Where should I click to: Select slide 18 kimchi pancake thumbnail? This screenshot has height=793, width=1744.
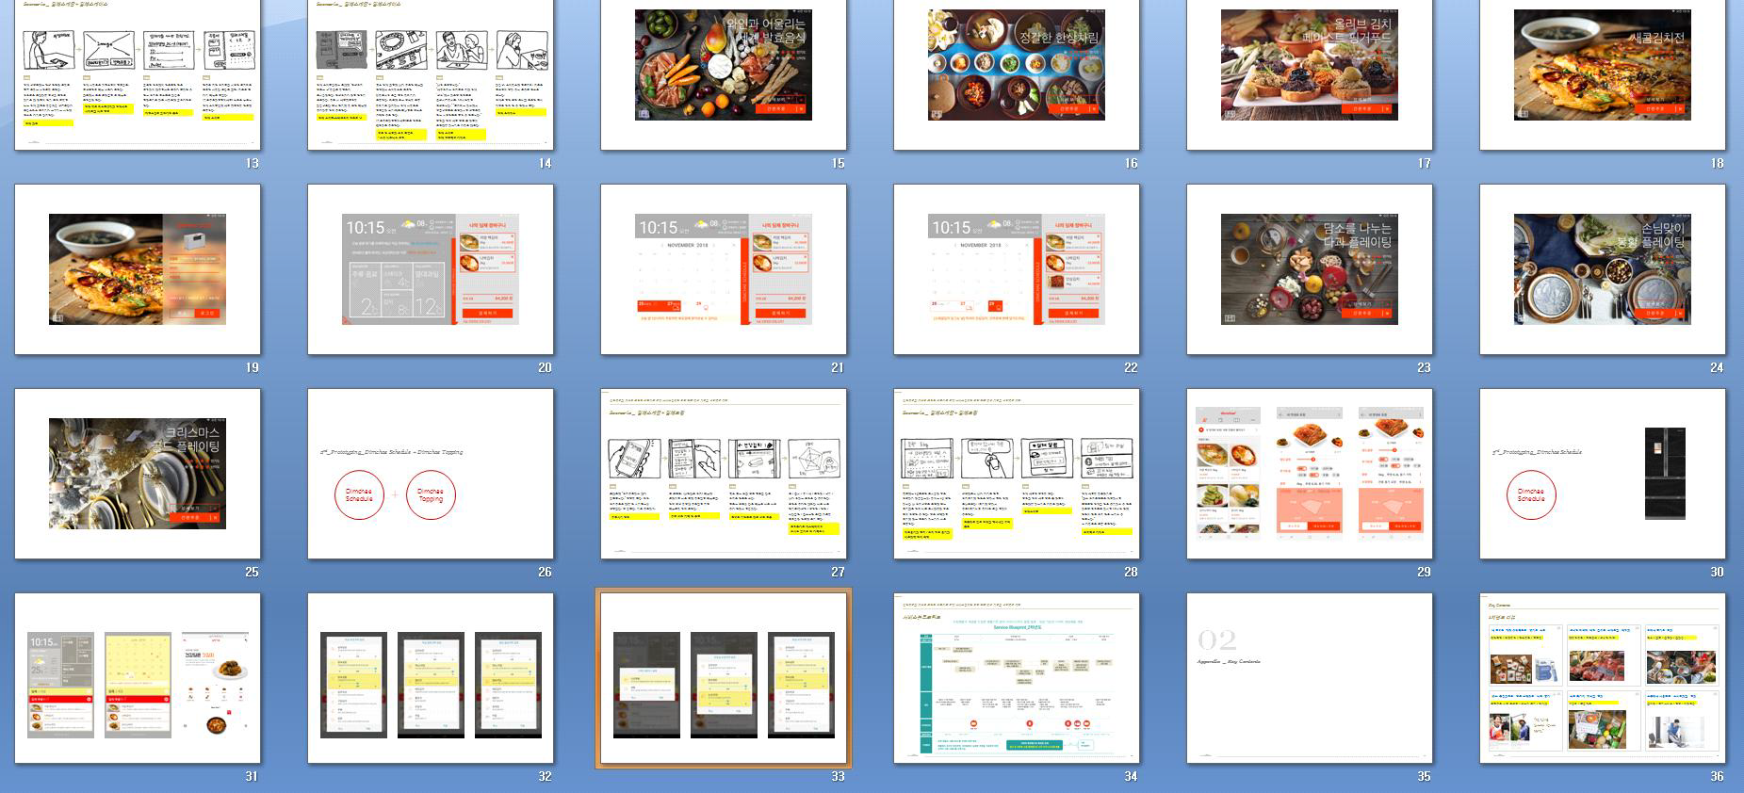[1603, 74]
